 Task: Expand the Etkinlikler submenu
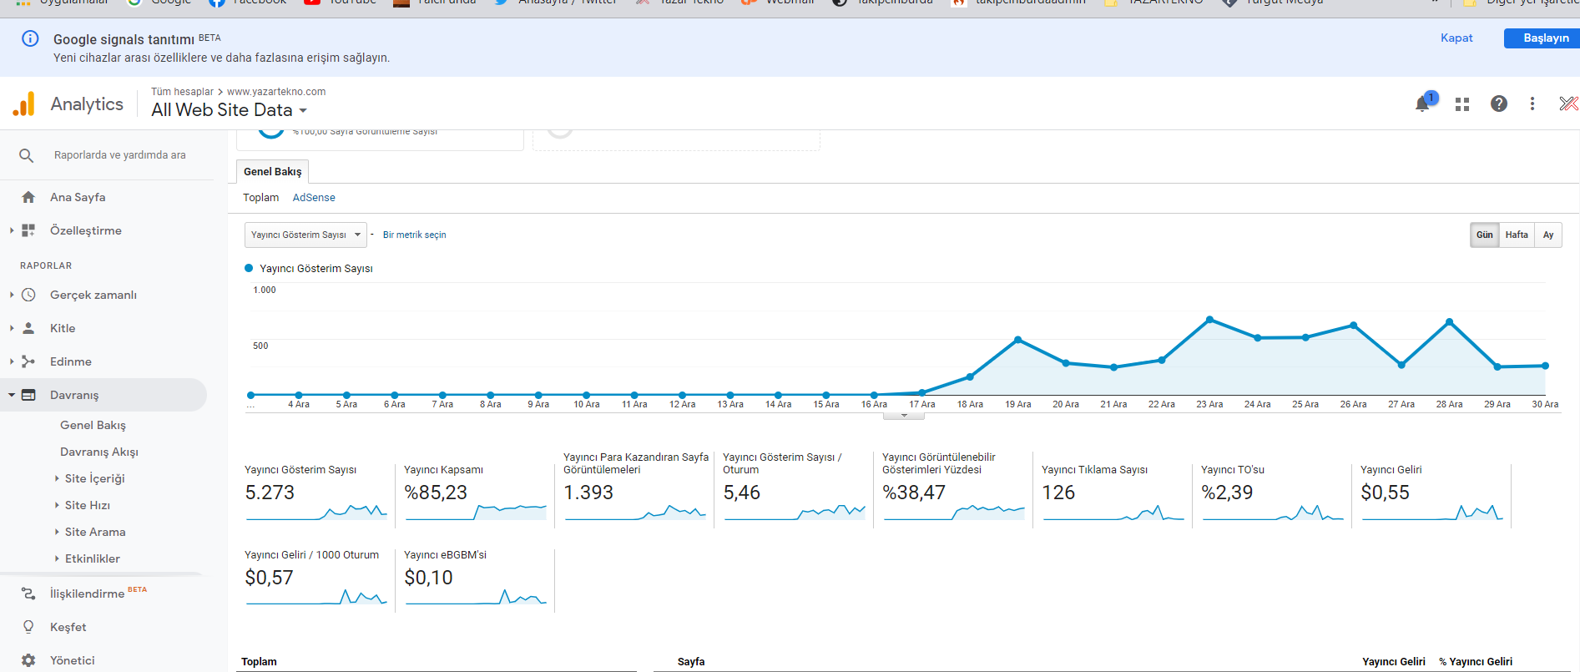[x=57, y=558]
